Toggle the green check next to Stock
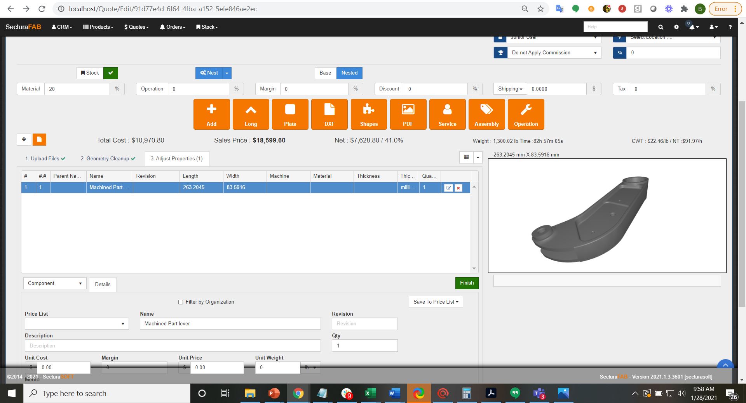The height and width of the screenshot is (403, 746). tap(110, 73)
